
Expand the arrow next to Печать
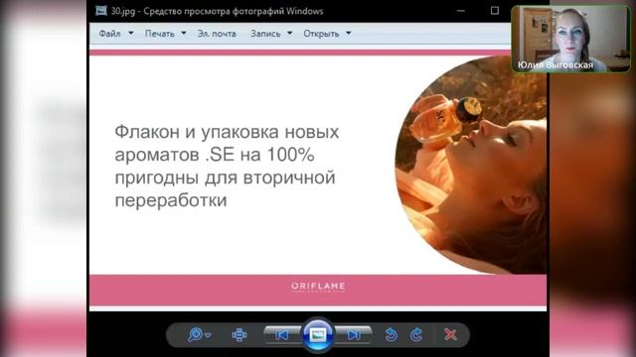(x=184, y=33)
